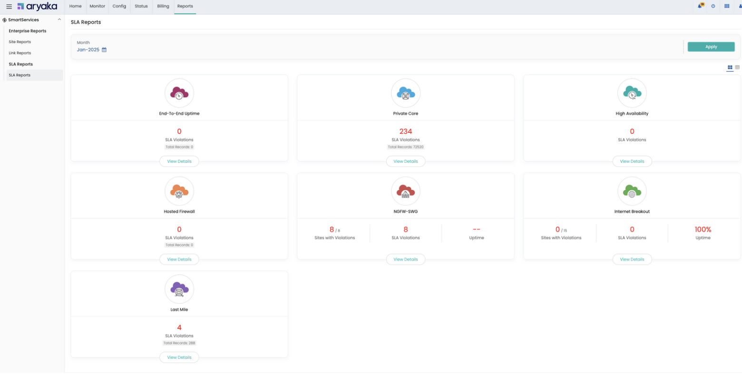Viewport: 742px width, 374px height.
Task: Open the apps grid icon
Action: pos(727,6)
